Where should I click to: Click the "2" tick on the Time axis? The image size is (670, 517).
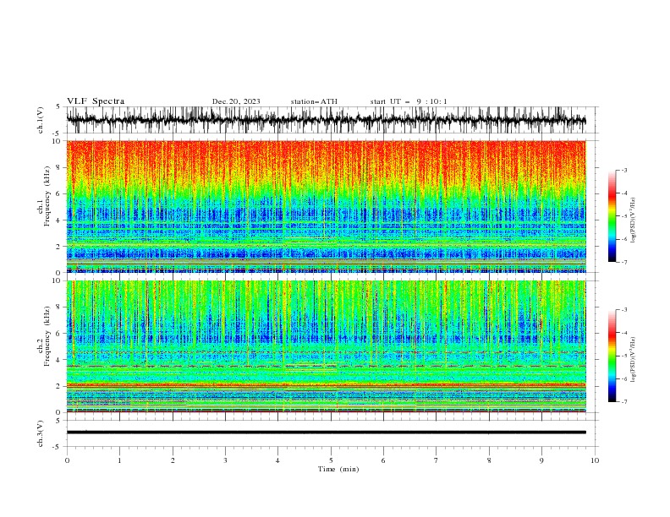(173, 460)
